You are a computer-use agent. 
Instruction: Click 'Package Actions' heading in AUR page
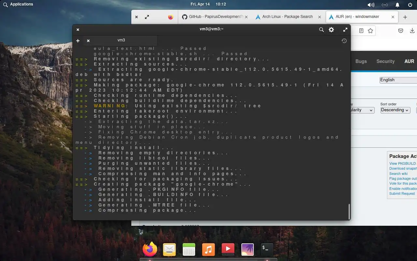pyautogui.click(x=403, y=156)
